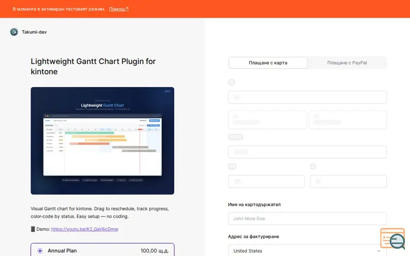This screenshot has width=410, height=256.
Task: Switch to Плащане с карта tab
Action: pyautogui.click(x=268, y=62)
